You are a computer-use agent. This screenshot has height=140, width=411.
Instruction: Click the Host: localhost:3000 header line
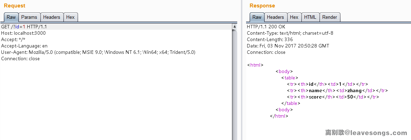(23, 33)
